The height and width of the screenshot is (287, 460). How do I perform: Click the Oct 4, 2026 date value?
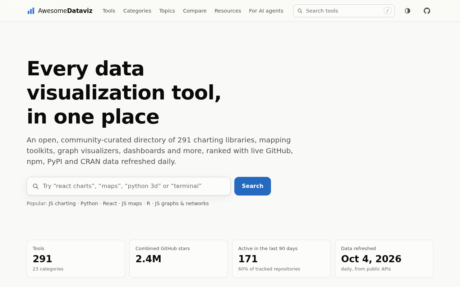pyautogui.click(x=371, y=259)
